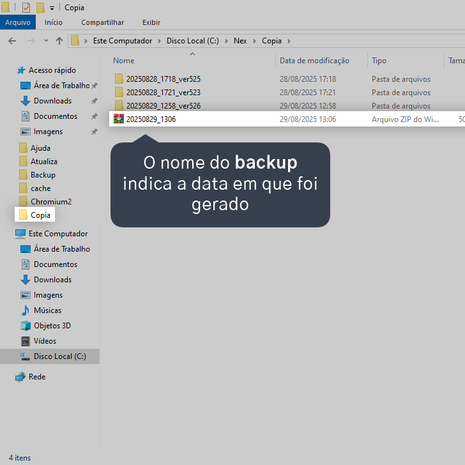
Task: Expand chevron after Este Computador breadcrumb
Action: pos(159,41)
